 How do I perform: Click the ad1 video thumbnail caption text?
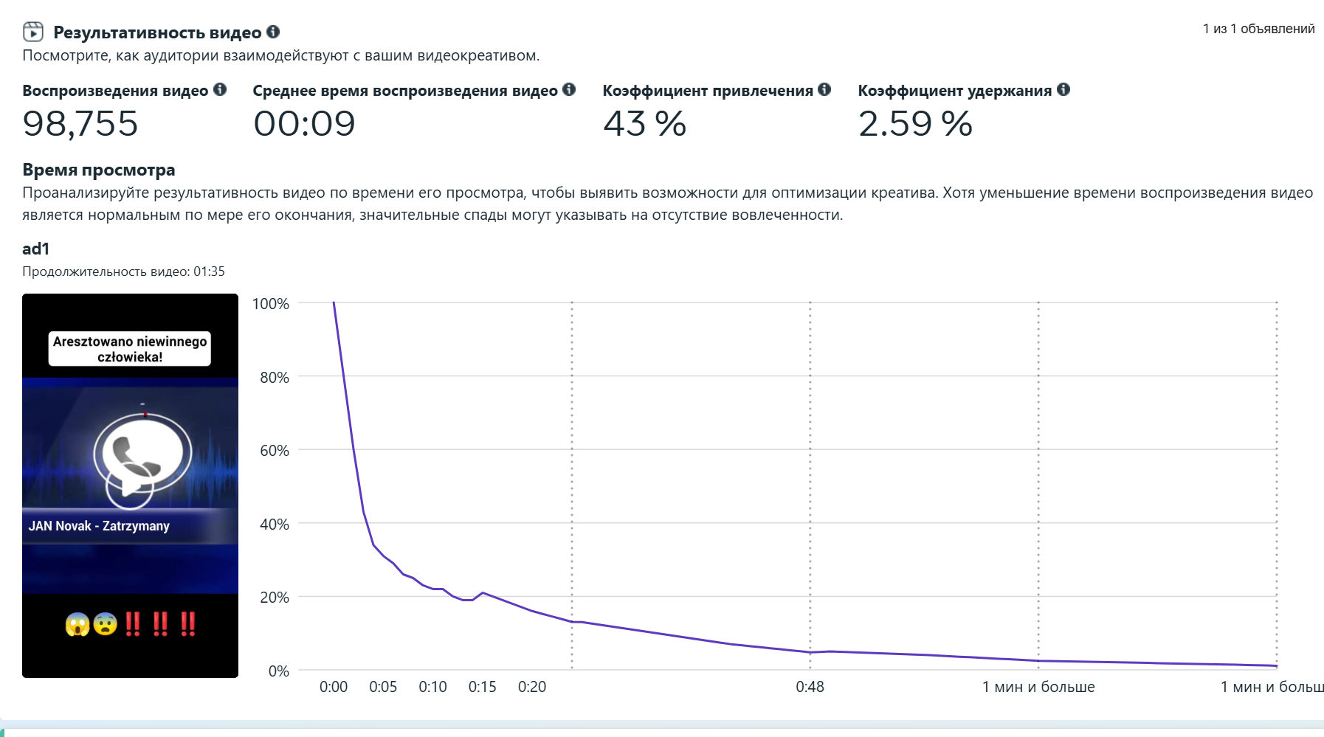point(130,349)
